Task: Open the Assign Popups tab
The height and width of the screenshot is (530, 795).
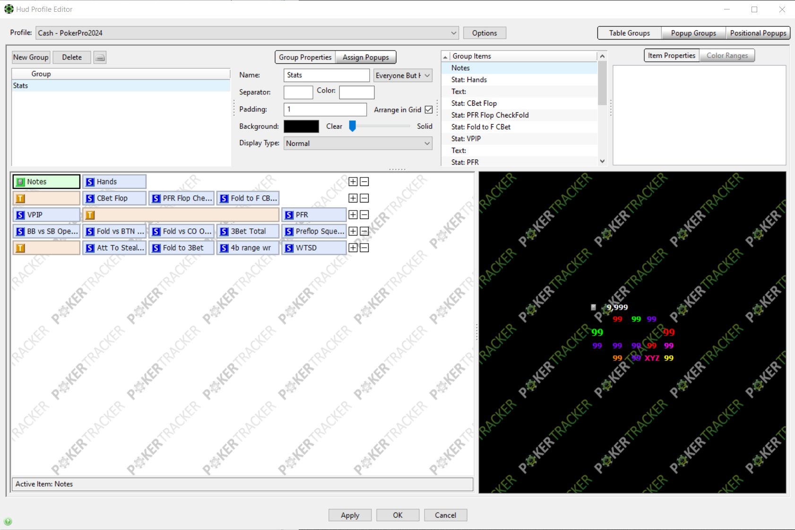Action: click(x=366, y=57)
